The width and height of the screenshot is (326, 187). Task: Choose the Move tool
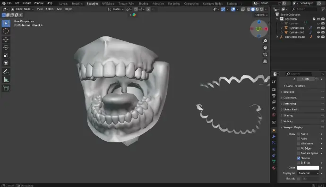(6, 39)
